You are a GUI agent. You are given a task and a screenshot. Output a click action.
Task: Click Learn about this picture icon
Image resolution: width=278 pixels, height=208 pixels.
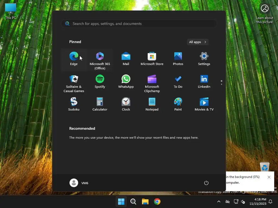pos(264,14)
